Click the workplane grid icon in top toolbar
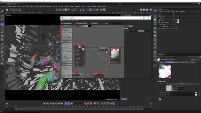Viewport: 201px width, 113px height. click(87, 10)
